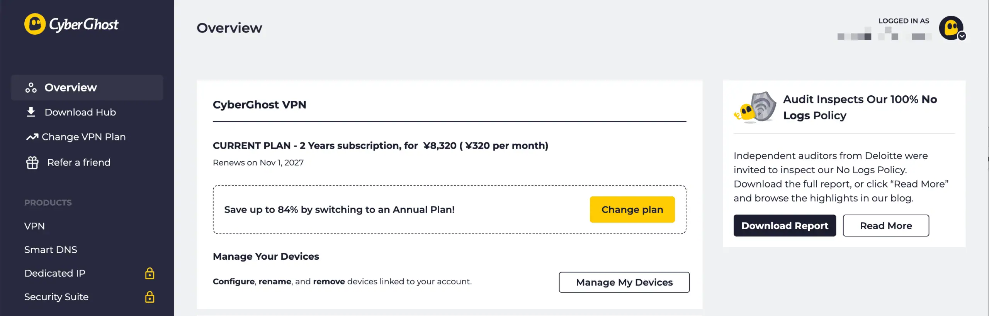Open the Download Hub menu item
This screenshot has width=989, height=316.
pyautogui.click(x=80, y=112)
